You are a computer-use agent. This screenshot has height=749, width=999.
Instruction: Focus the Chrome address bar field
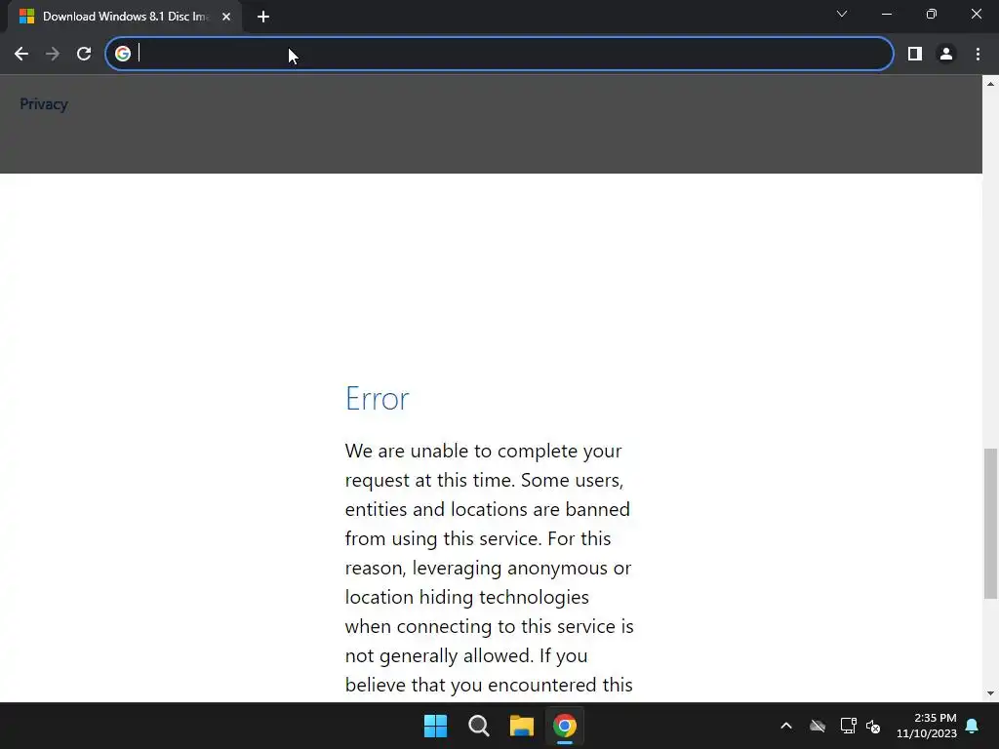499,55
